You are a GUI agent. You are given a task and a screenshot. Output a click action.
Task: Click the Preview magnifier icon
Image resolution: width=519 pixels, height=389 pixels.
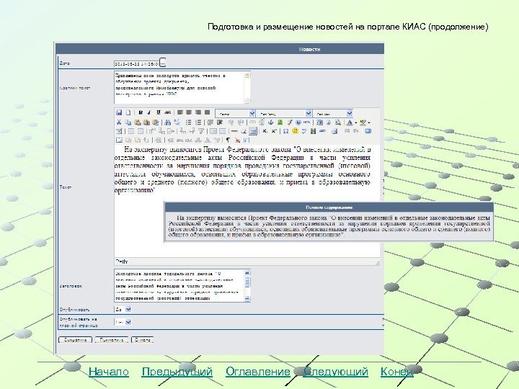tap(337, 122)
